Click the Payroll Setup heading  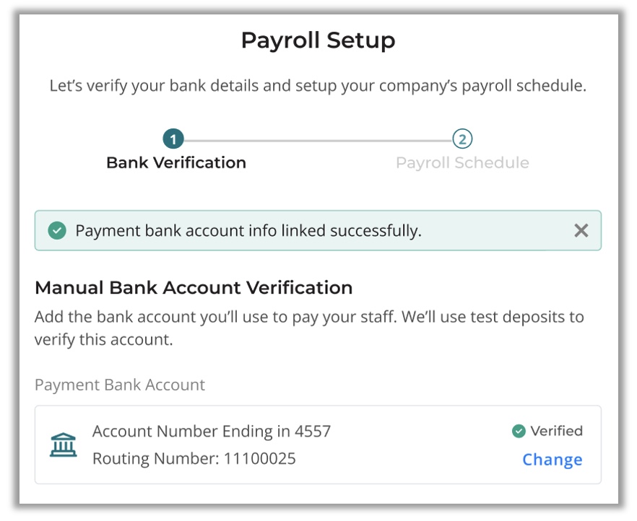click(x=318, y=40)
